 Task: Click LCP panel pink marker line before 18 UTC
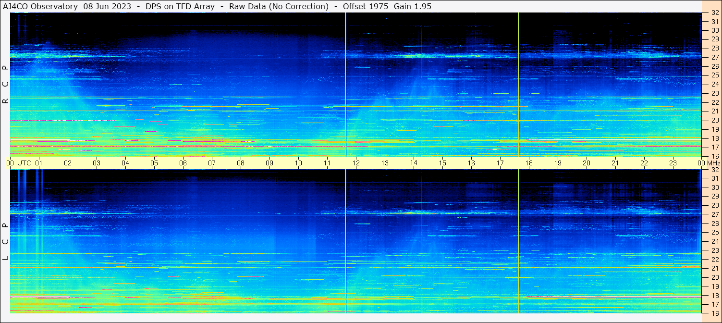(518, 241)
